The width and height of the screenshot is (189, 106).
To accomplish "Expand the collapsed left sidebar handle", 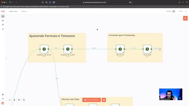I will [x=6, y=58].
